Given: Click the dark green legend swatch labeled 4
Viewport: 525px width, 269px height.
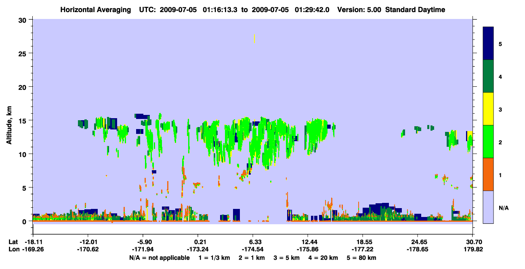Looking at the screenshot, I should click(488, 76).
